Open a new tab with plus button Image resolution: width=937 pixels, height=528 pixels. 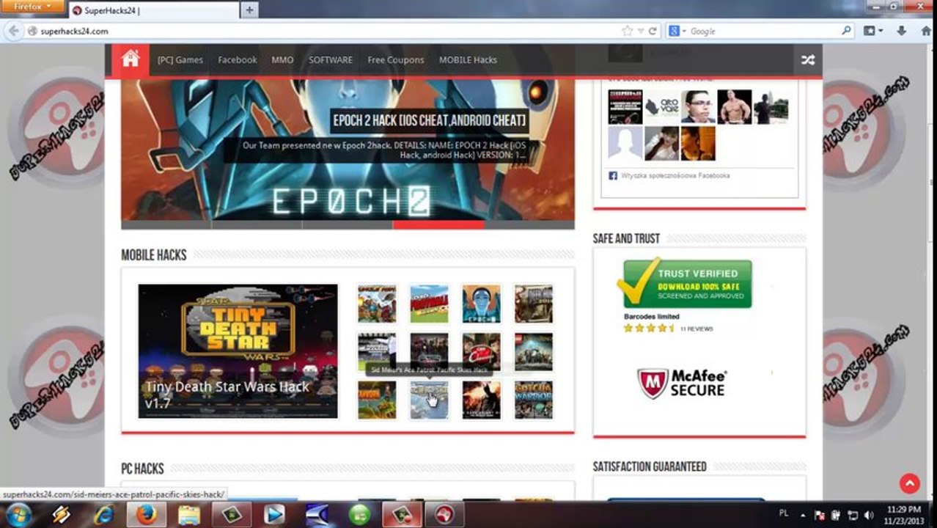tap(249, 10)
